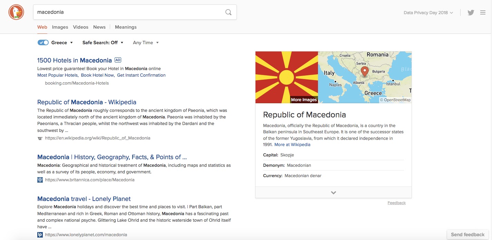492x240 pixels.
Task: Select the Web tab
Action: tap(42, 27)
